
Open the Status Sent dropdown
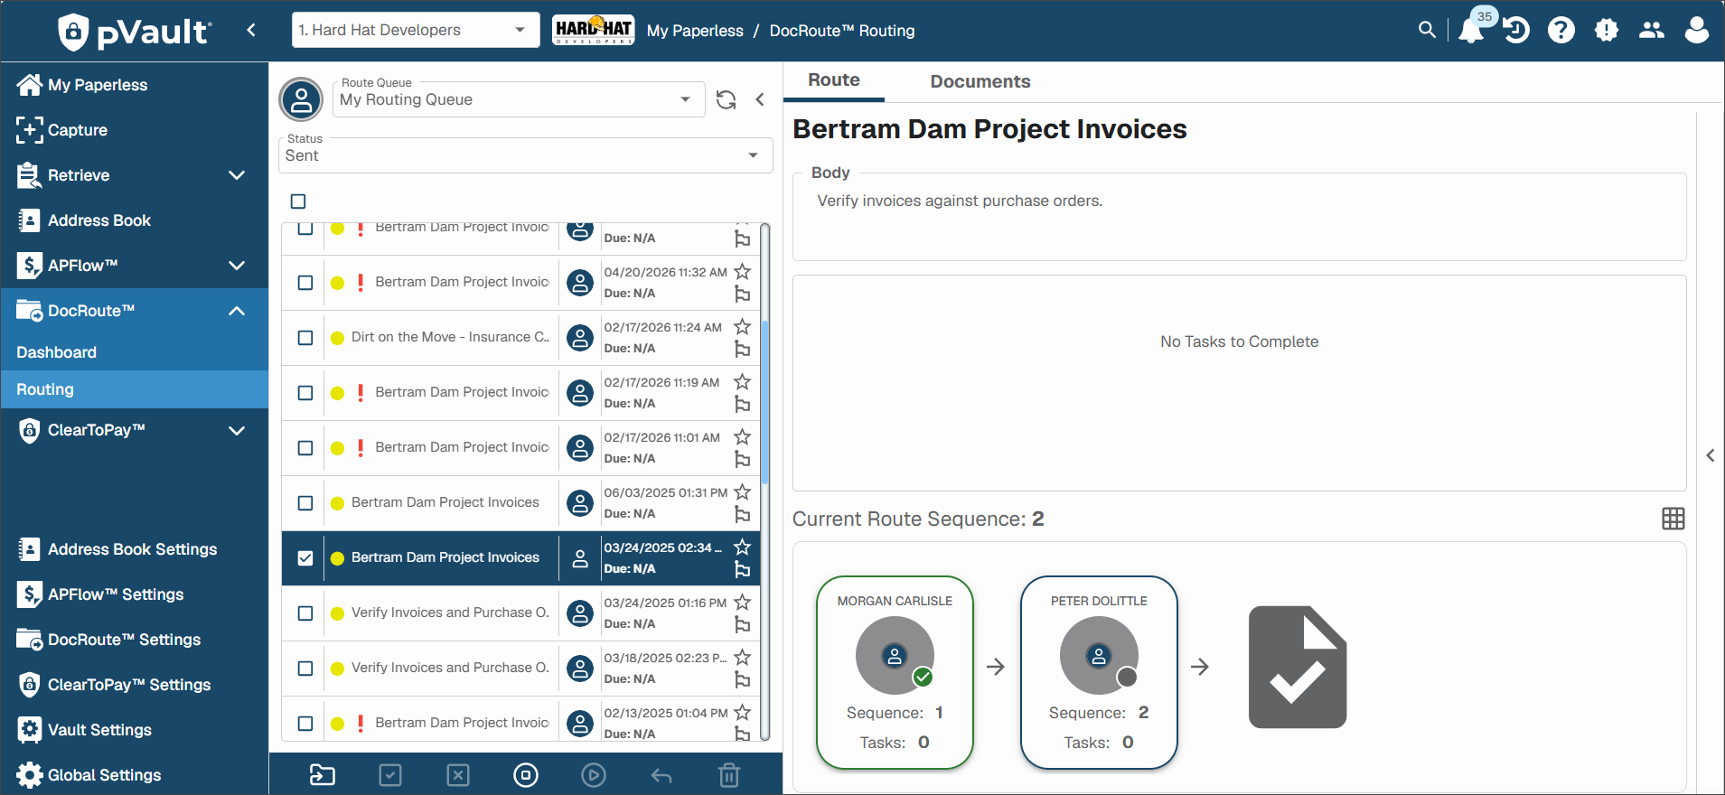tap(525, 155)
